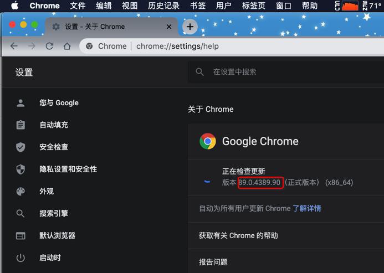Open 您与 Google settings section

coord(59,103)
